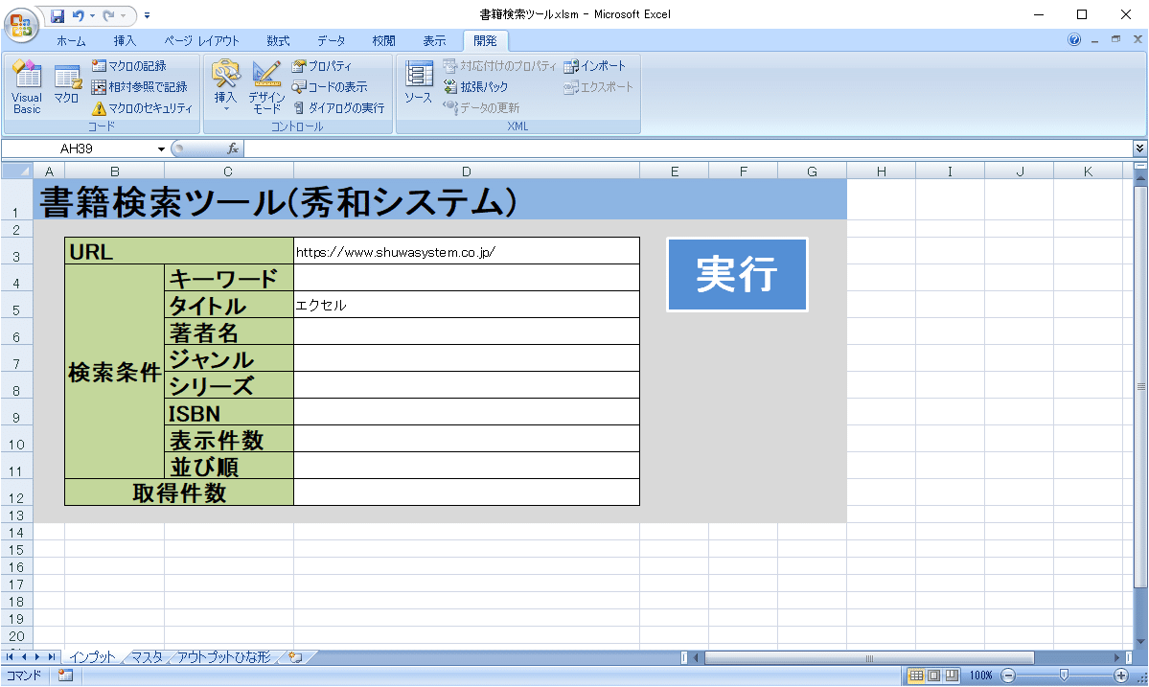Screen dimensions: 1149x687
Task: Click the プロパティ control properties icon
Action: [x=323, y=66]
